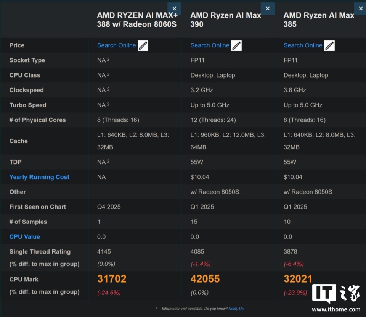Open the CPU Value link

pyautogui.click(x=24, y=236)
